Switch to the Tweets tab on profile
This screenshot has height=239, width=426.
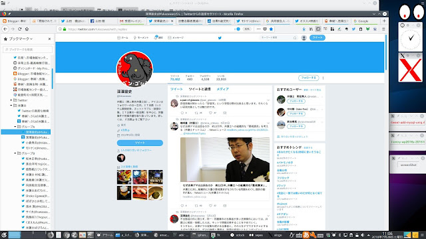click(x=176, y=89)
